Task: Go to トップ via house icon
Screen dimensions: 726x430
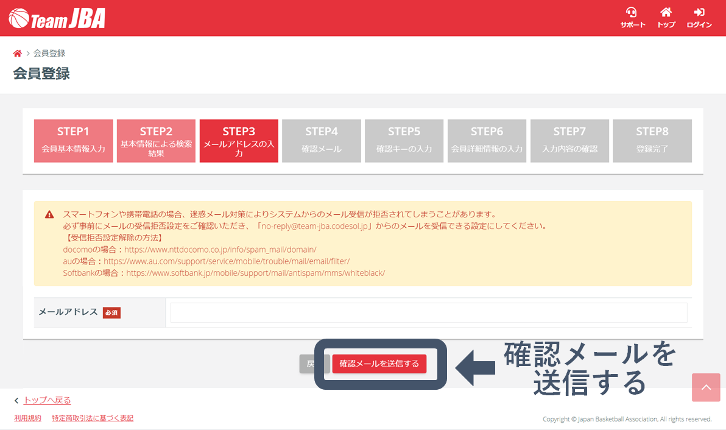Action: [x=666, y=13]
